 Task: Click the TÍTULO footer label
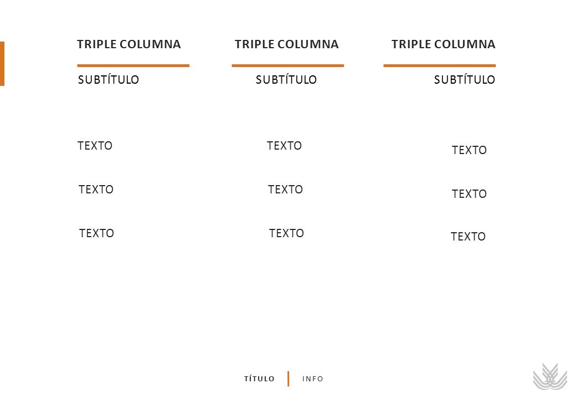tap(259, 379)
